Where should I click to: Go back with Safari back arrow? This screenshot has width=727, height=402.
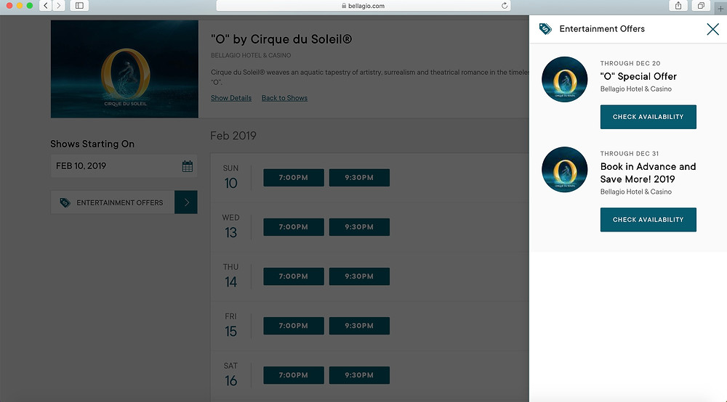coord(45,6)
